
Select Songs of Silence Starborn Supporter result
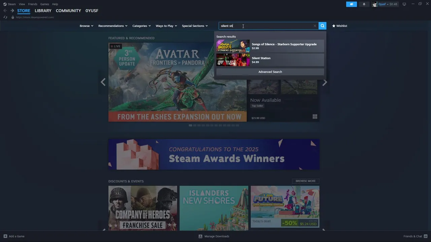270,46
